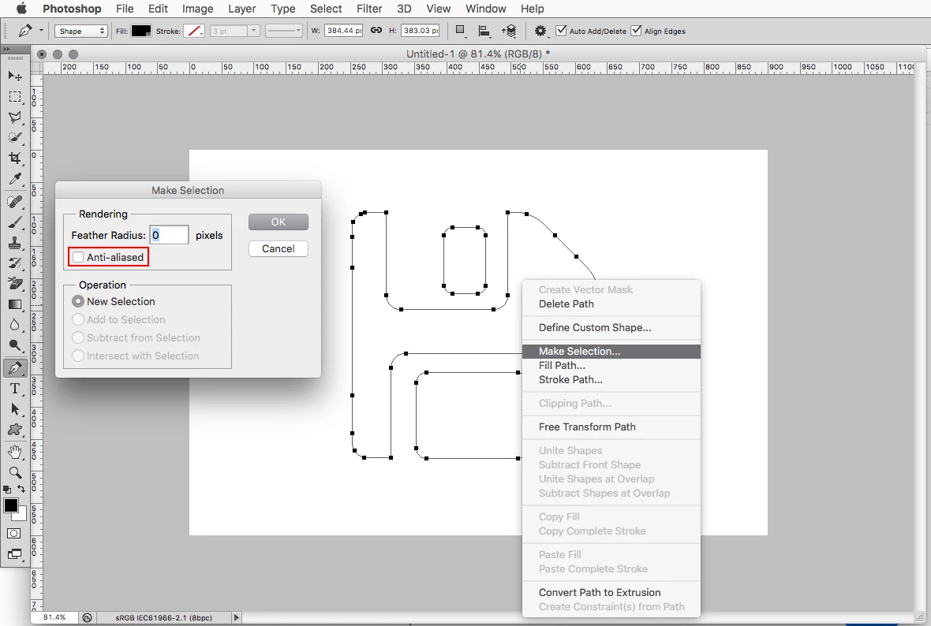Viewport: 931px width, 626px height.
Task: Choose Define Custom Shape... in the context menu
Action: point(611,327)
